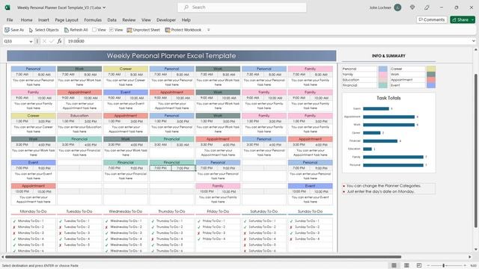Open the Share button dropdown arrow
Image resolution: width=479 pixels, height=269 pixels.
[472, 20]
